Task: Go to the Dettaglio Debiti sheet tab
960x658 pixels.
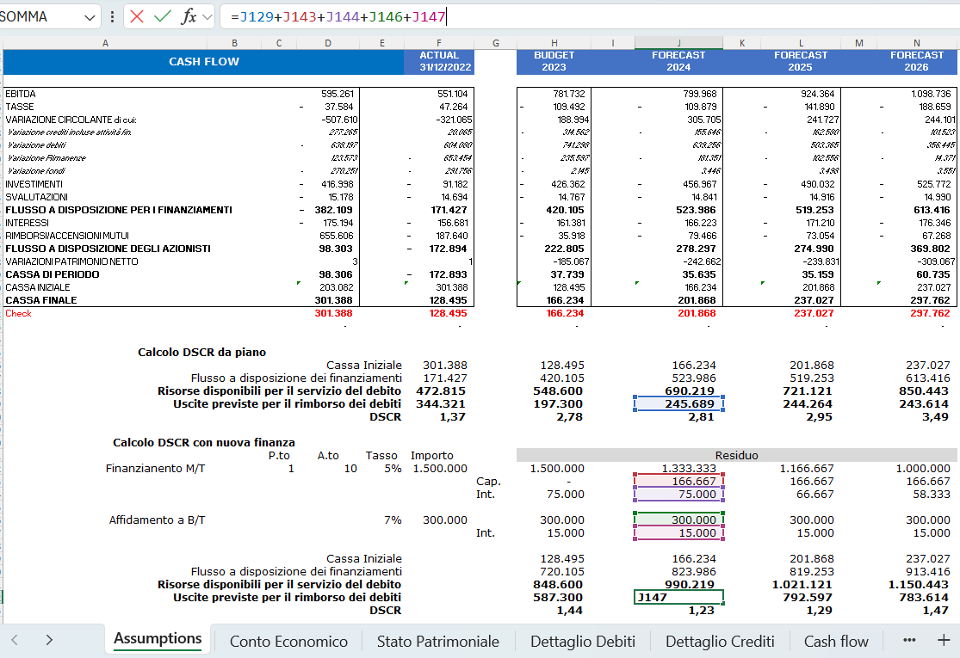Action: pos(583,641)
